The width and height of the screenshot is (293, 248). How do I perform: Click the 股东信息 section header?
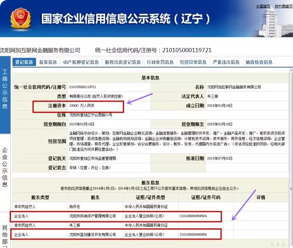coord(150,182)
